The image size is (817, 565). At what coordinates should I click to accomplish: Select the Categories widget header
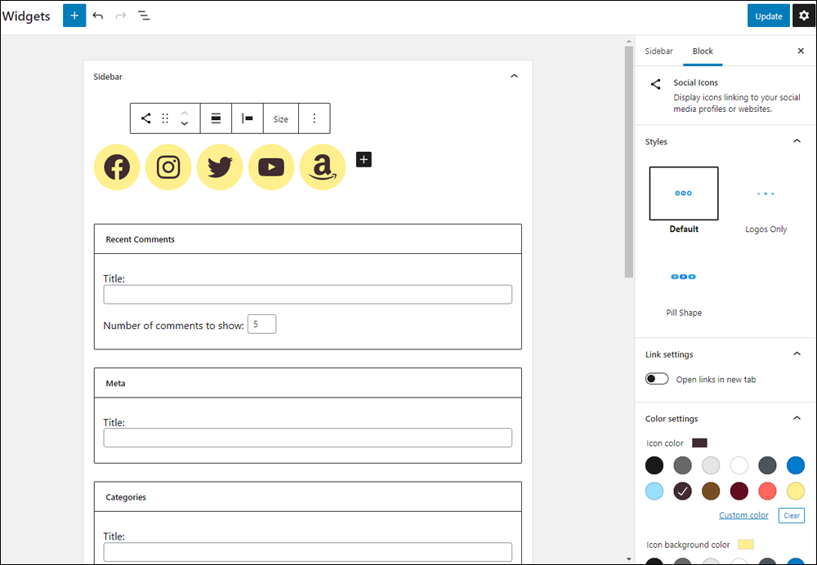click(x=307, y=496)
